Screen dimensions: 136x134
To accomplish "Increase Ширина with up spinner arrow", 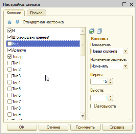I will point(110,80).
